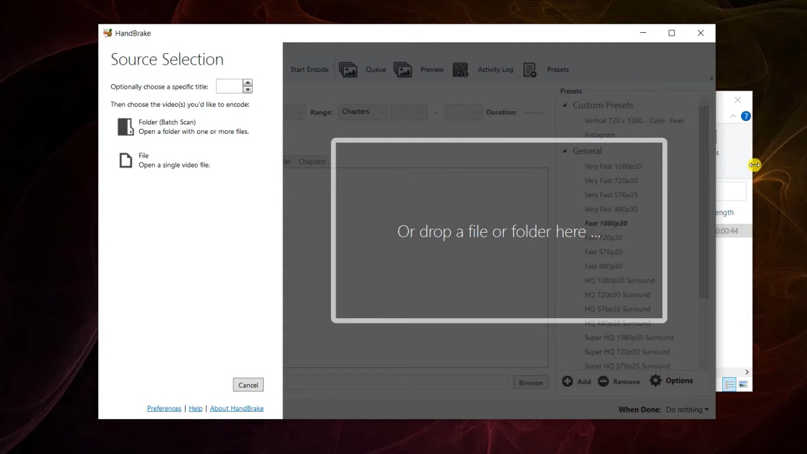The width and height of the screenshot is (807, 454).
Task: Select the Very Fast 720p30 preset
Action: [611, 180]
